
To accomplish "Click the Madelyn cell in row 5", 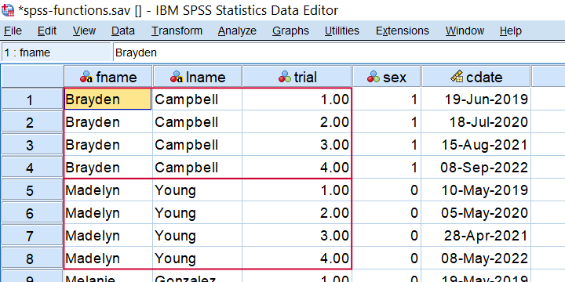I will coord(108,190).
